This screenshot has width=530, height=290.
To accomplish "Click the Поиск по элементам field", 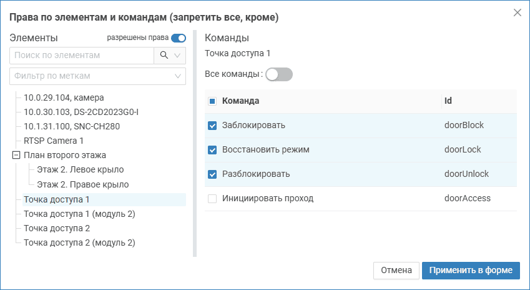I will [x=81, y=55].
